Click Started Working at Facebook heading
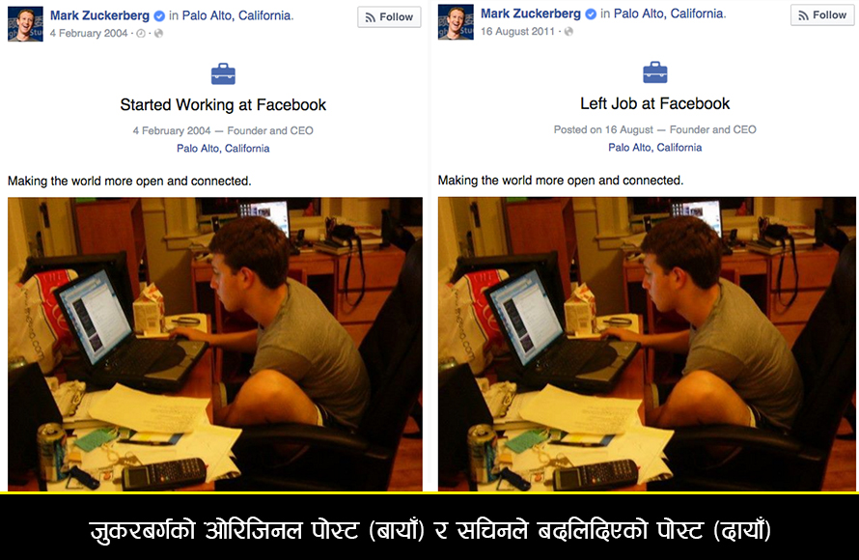This screenshot has width=859, height=560. pyautogui.click(x=223, y=104)
